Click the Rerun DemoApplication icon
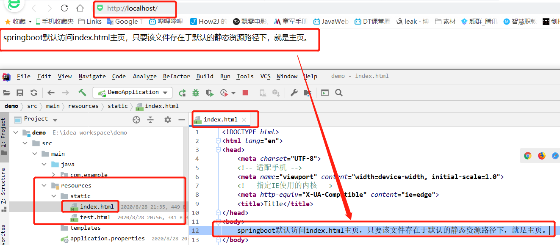 [x=183, y=93]
